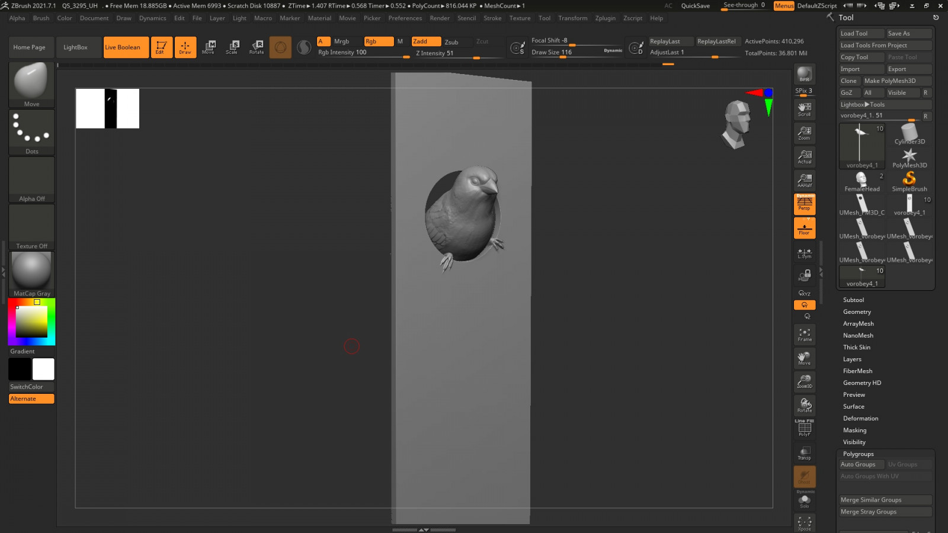This screenshot has width=948, height=533.
Task: Activate the Draw mode icon
Action: [185, 47]
